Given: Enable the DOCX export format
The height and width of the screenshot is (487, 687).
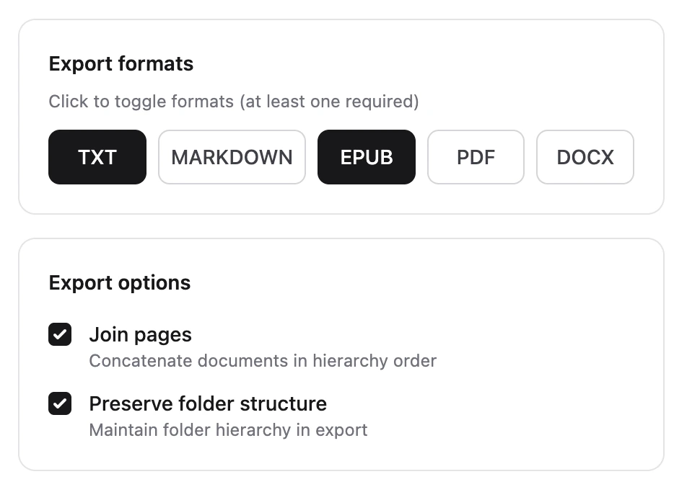Looking at the screenshot, I should (585, 157).
